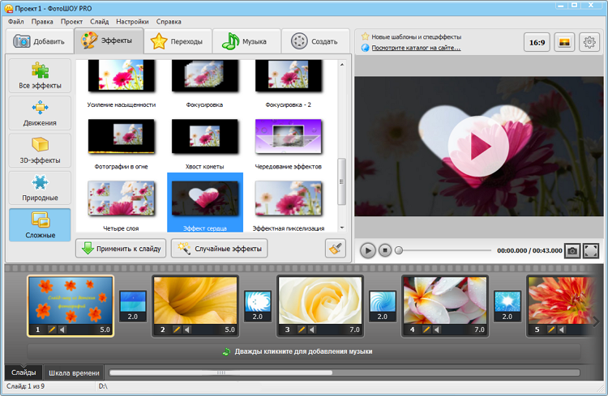This screenshot has height=396, width=608.
Task: Go to the Музыка tab
Action: (246, 41)
